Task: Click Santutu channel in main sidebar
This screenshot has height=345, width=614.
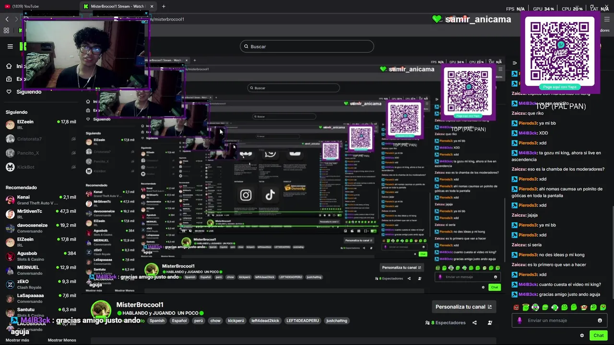Action: point(41,312)
